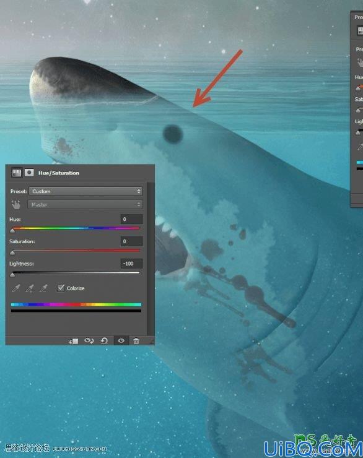
Task: Click the Saturation value field
Action: tap(131, 241)
